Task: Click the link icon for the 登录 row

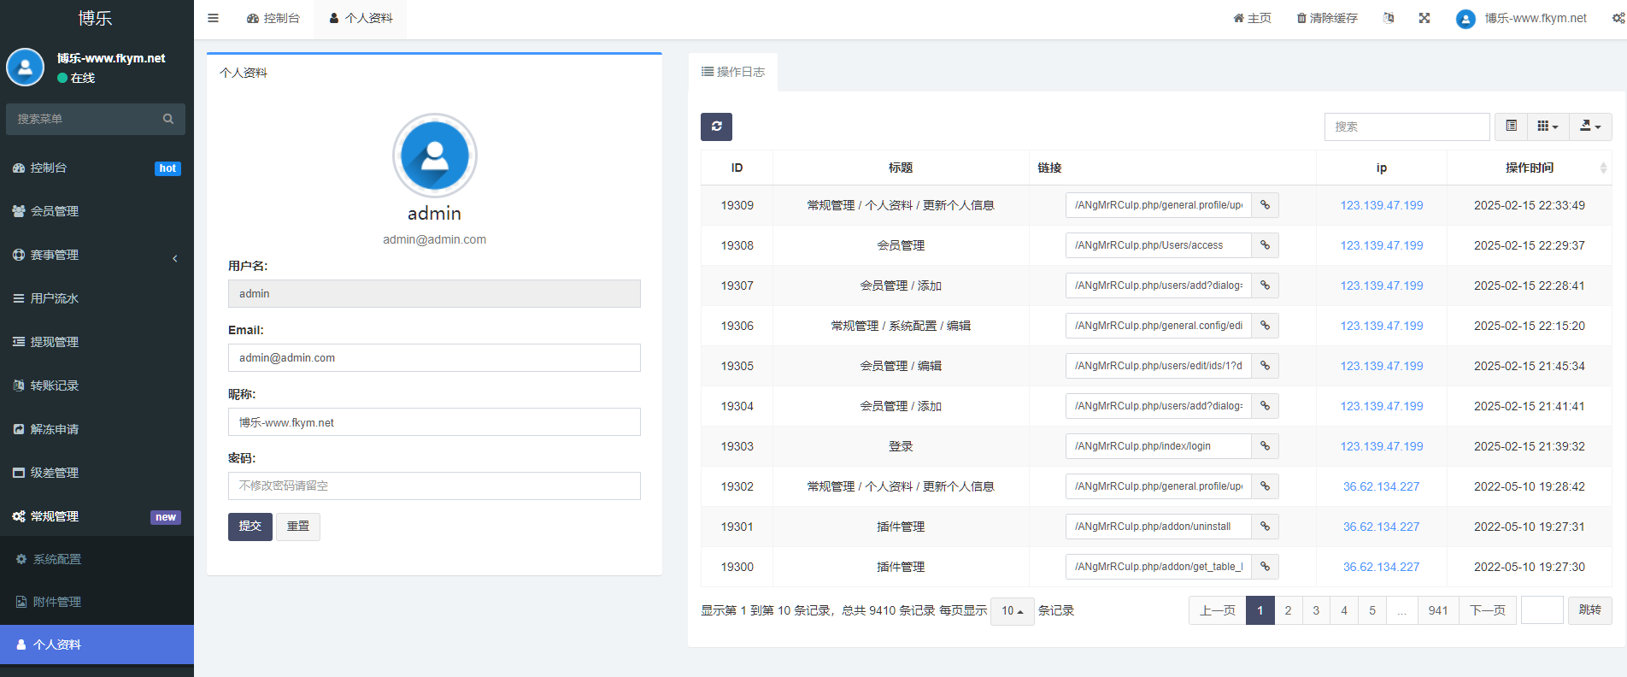Action: pos(1265,446)
